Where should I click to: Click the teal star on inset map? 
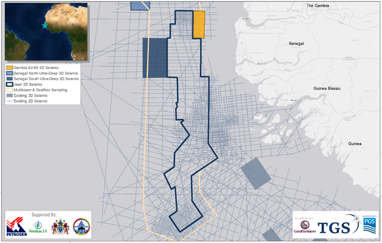45,25
